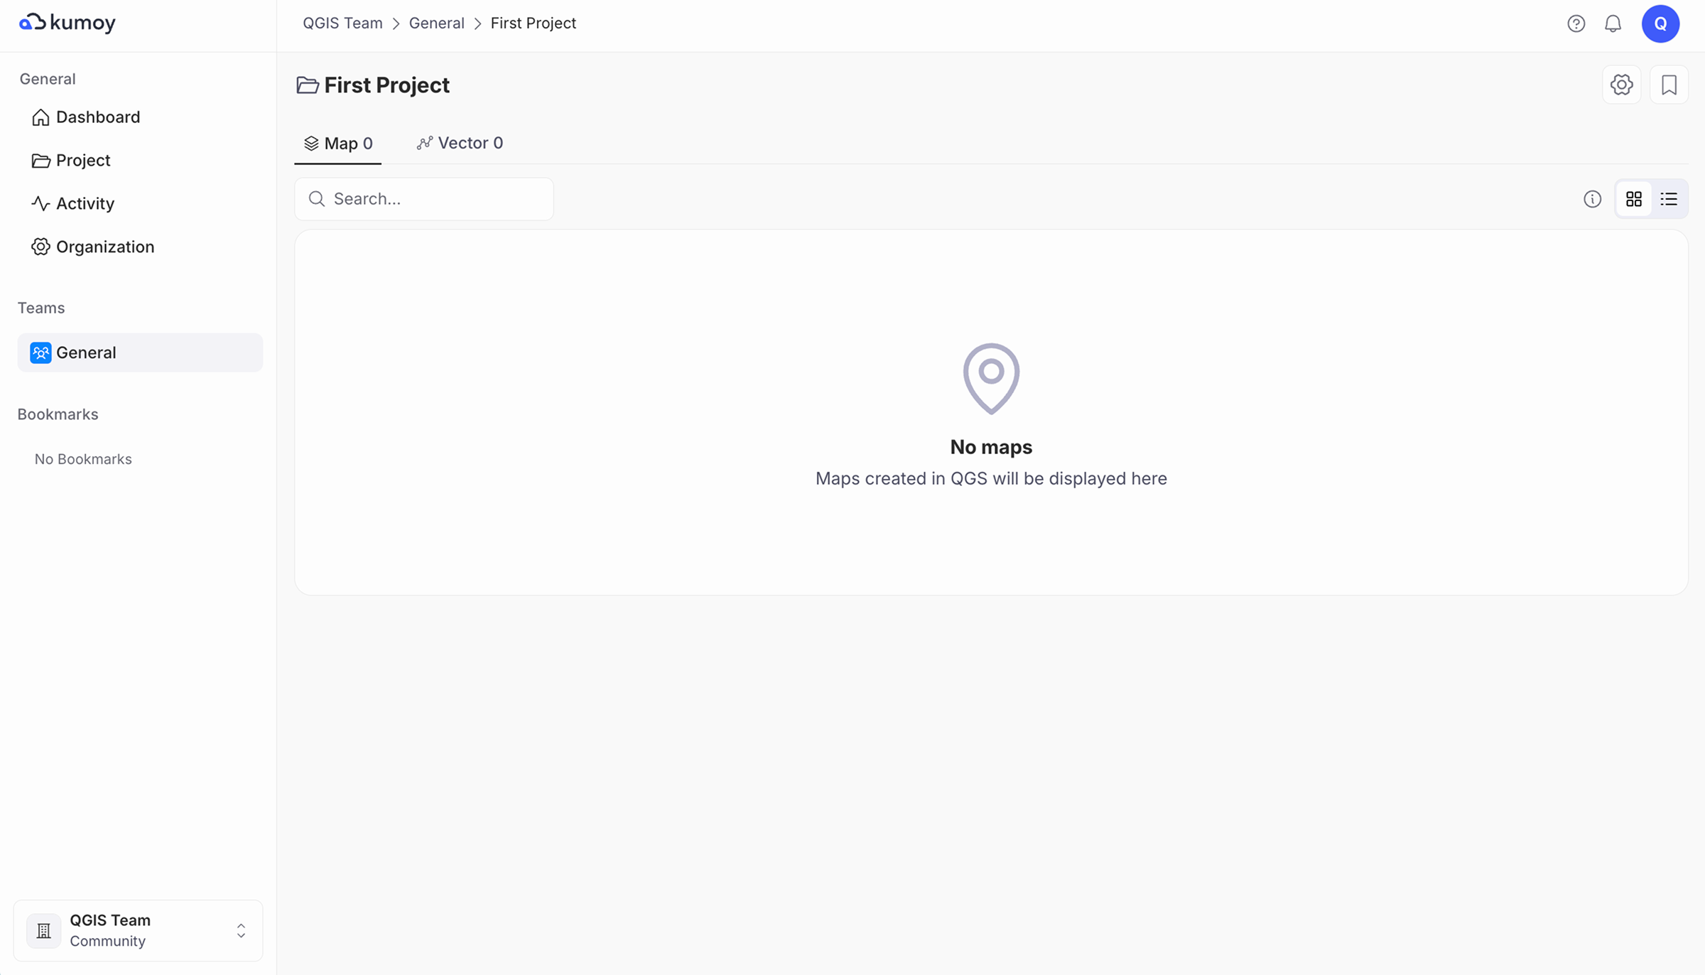Open notifications bell icon
Image resolution: width=1705 pixels, height=975 pixels.
tap(1613, 24)
